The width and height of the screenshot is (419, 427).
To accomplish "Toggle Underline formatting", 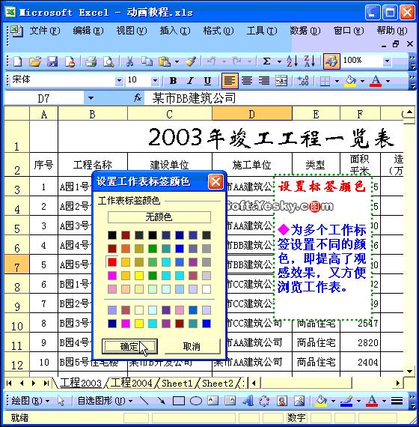I will pyautogui.click(x=207, y=81).
